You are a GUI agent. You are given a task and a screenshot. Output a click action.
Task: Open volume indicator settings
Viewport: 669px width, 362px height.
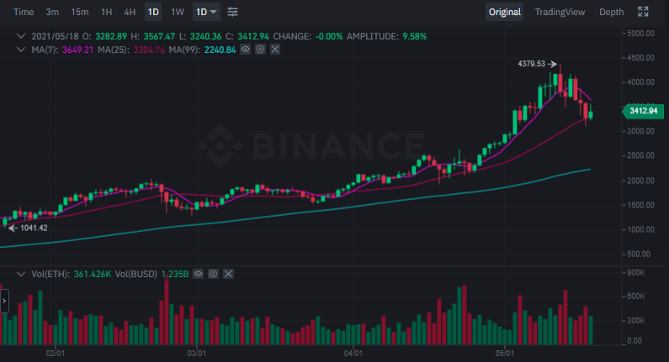(213, 274)
